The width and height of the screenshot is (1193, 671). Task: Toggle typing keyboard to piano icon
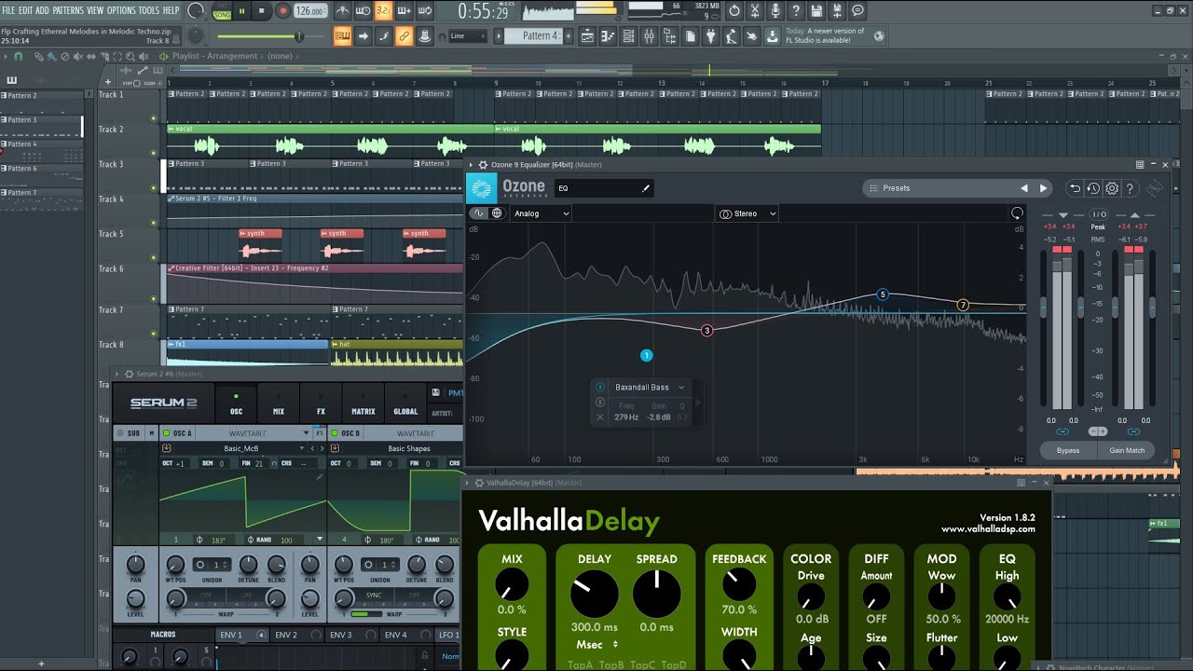click(x=341, y=36)
